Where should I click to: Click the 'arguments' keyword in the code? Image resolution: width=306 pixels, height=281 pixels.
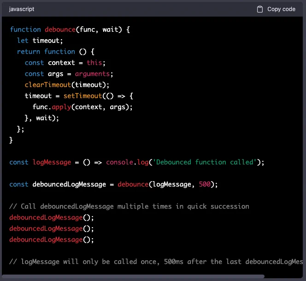click(x=93, y=74)
